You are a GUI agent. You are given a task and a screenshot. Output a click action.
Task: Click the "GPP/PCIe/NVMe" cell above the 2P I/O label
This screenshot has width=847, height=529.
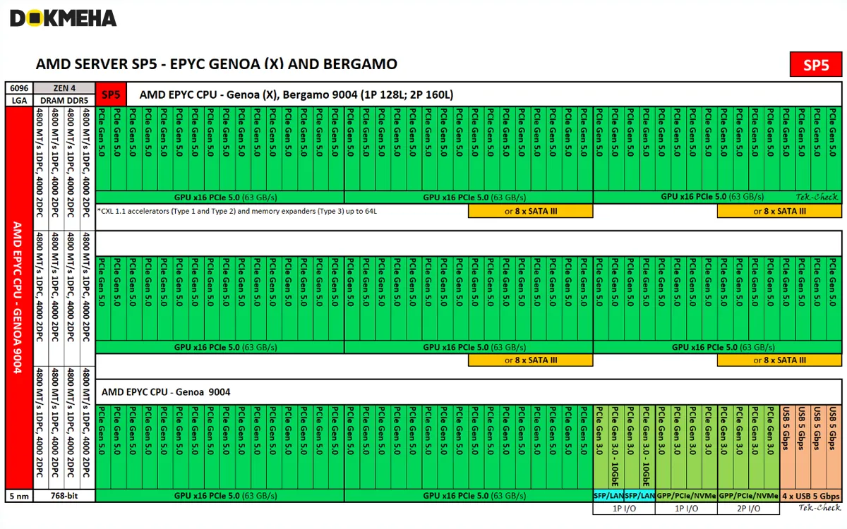click(748, 496)
